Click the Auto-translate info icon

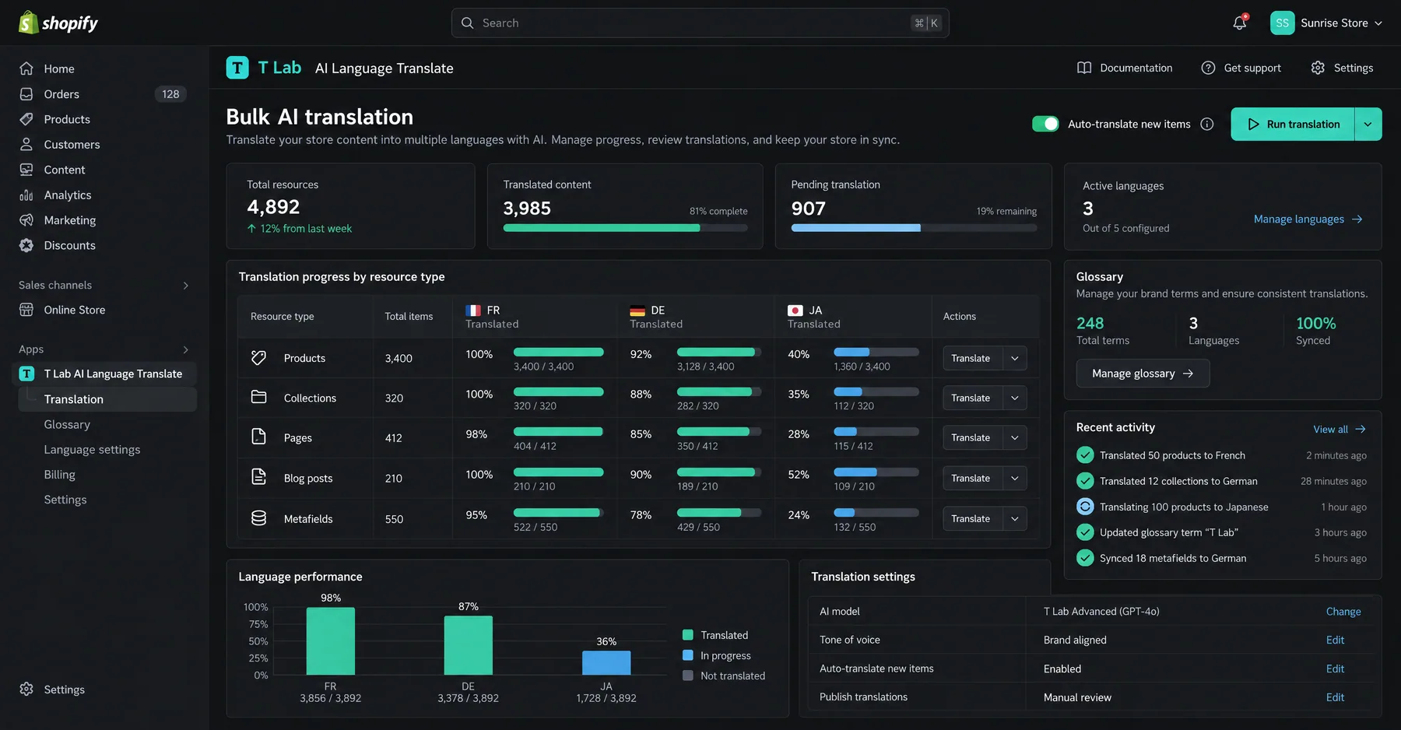click(x=1207, y=124)
